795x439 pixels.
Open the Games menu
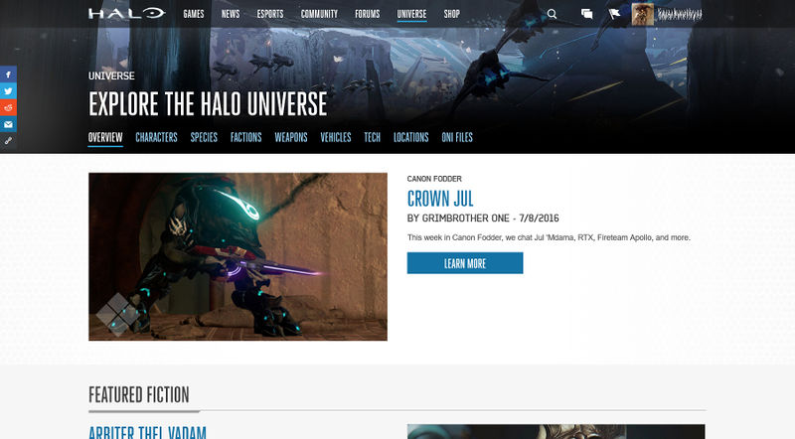(x=195, y=15)
